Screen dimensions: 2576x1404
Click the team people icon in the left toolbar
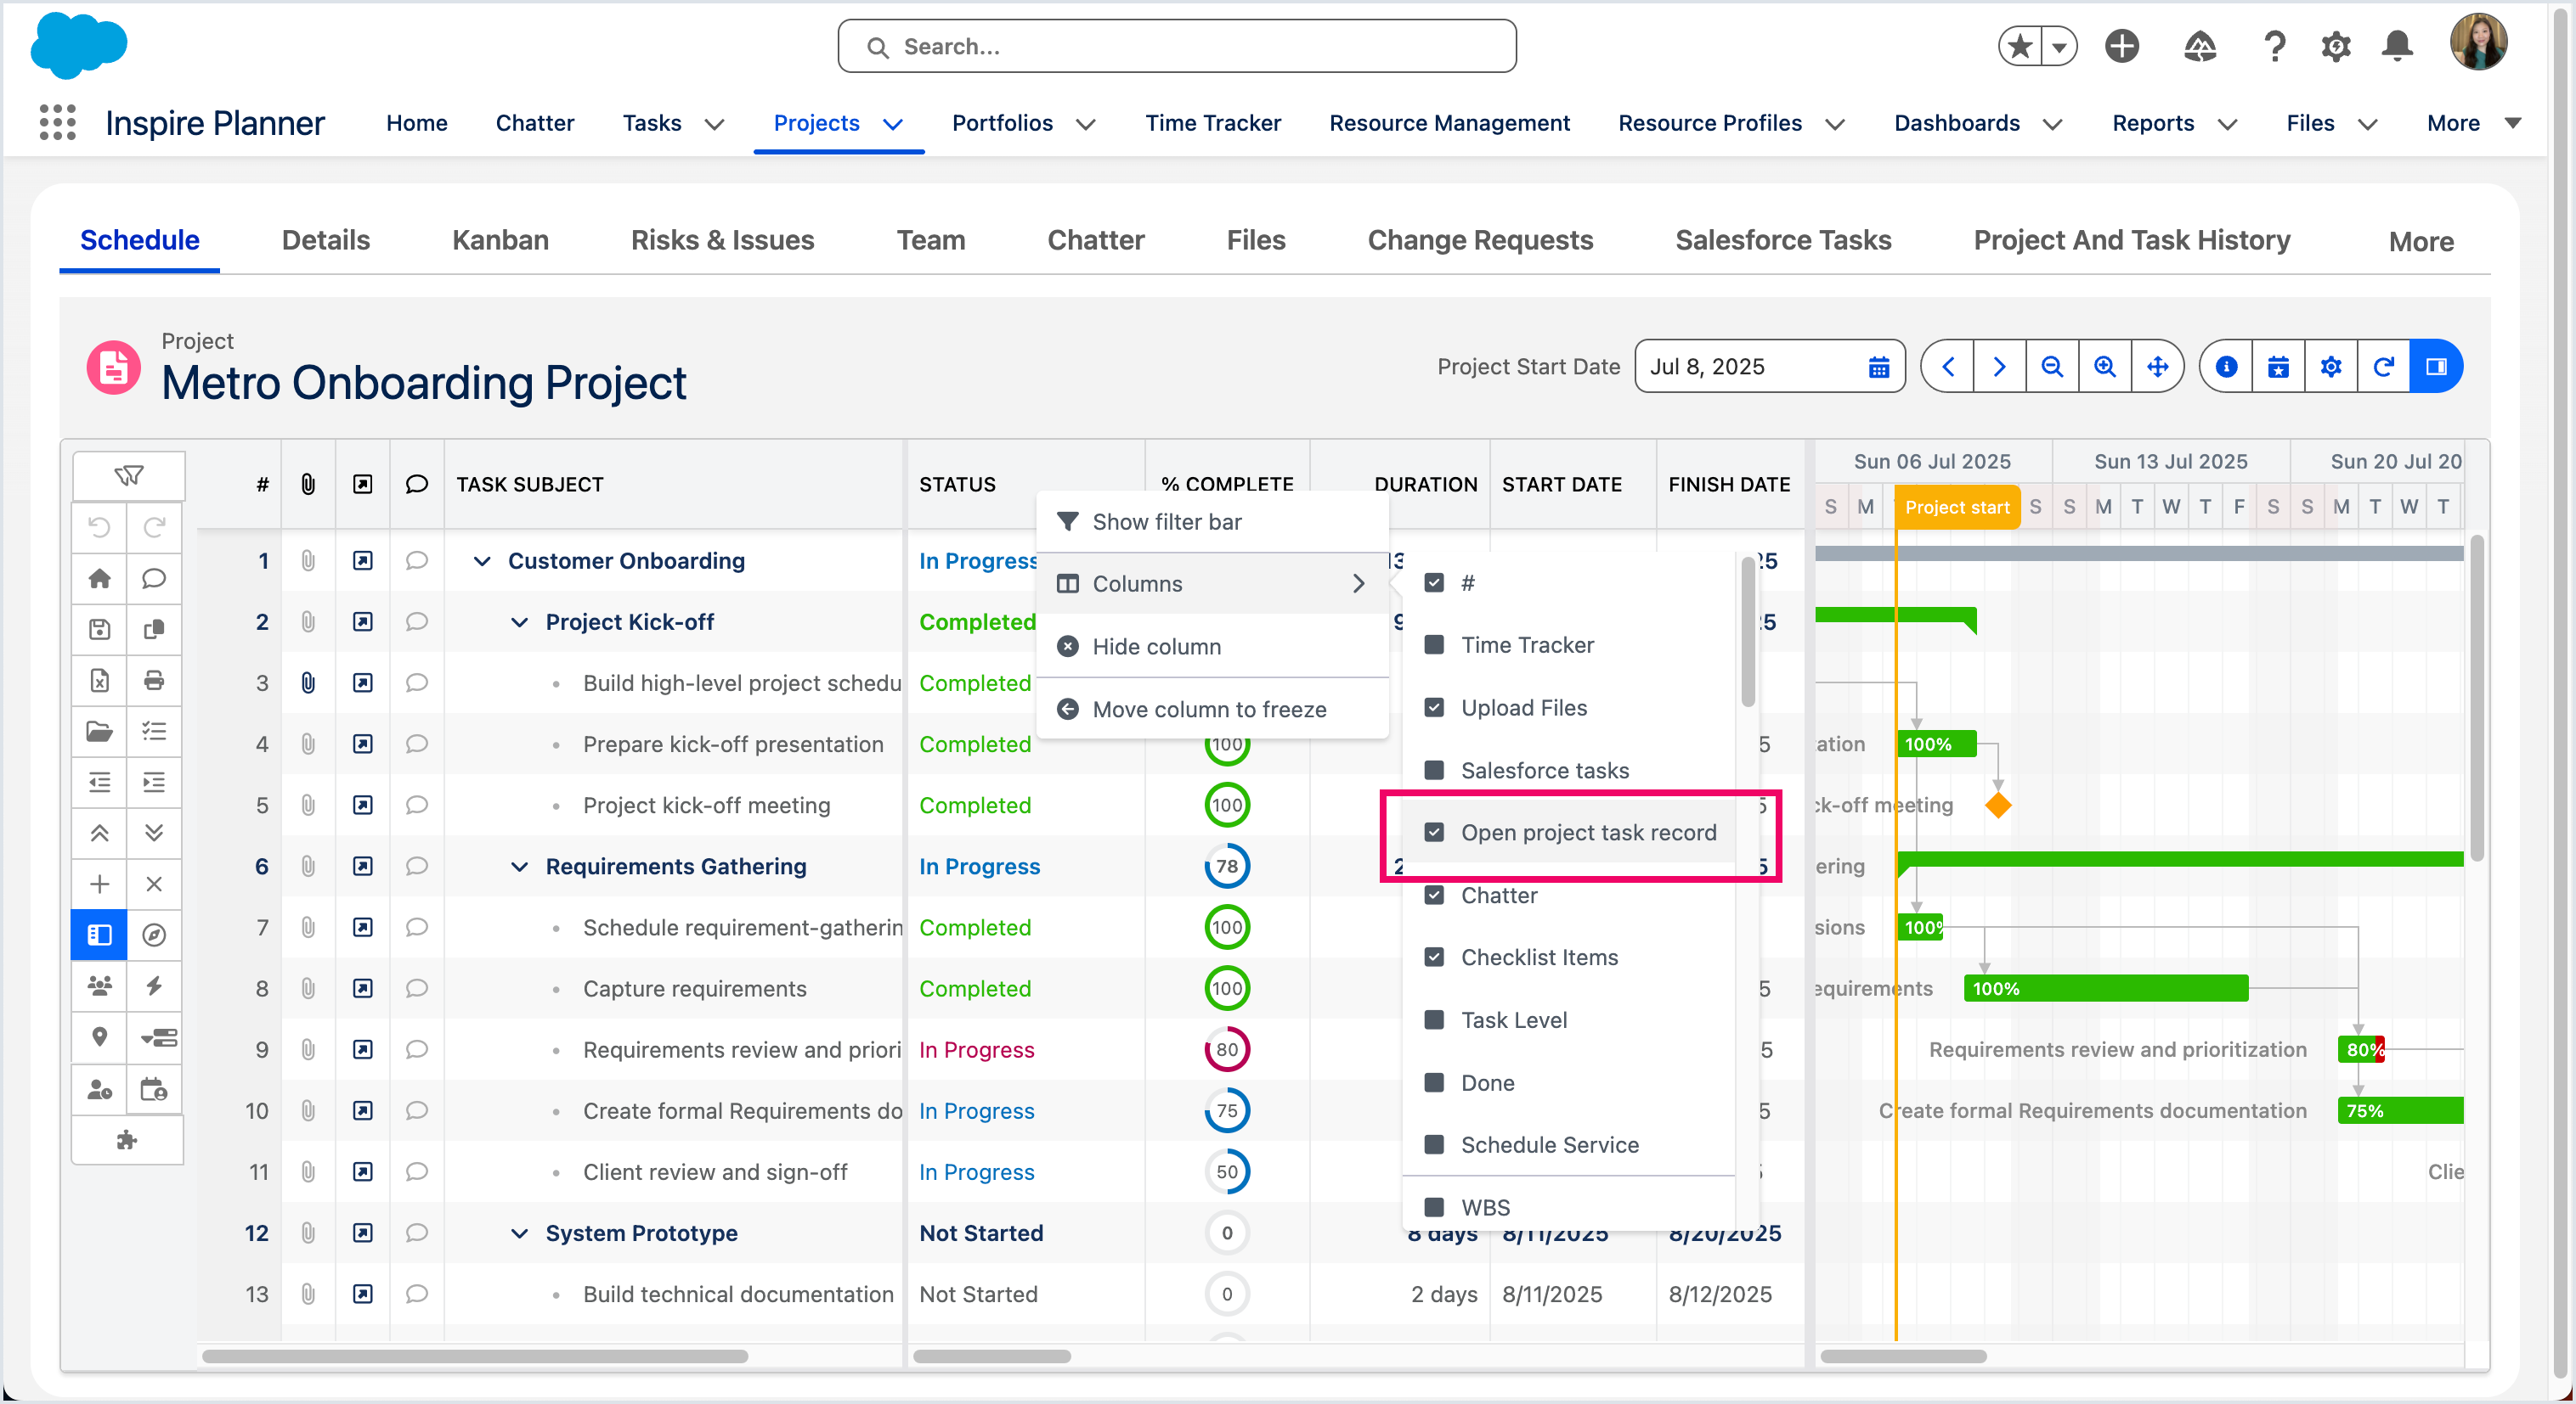[x=100, y=986]
